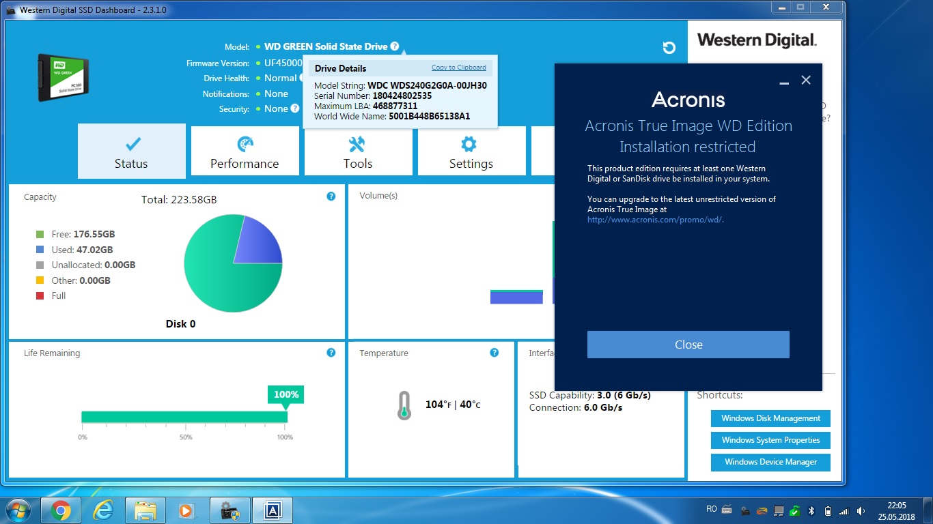The width and height of the screenshot is (933, 524).
Task: Click the Disk 0 label under the pie chart
Action: 180,324
